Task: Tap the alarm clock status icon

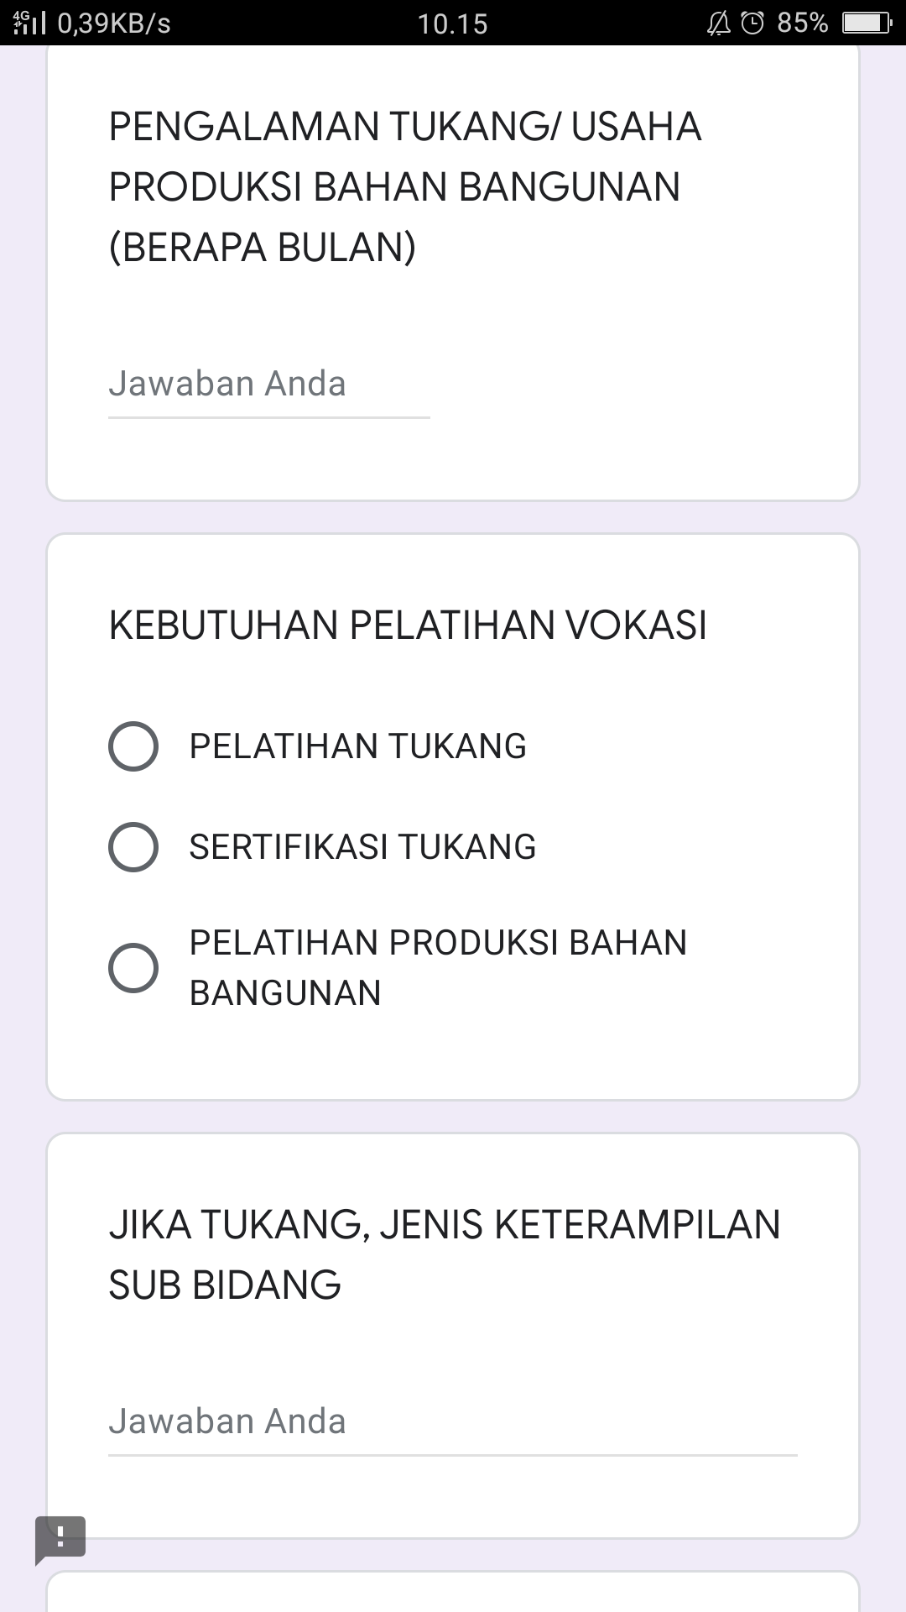Action: (752, 24)
